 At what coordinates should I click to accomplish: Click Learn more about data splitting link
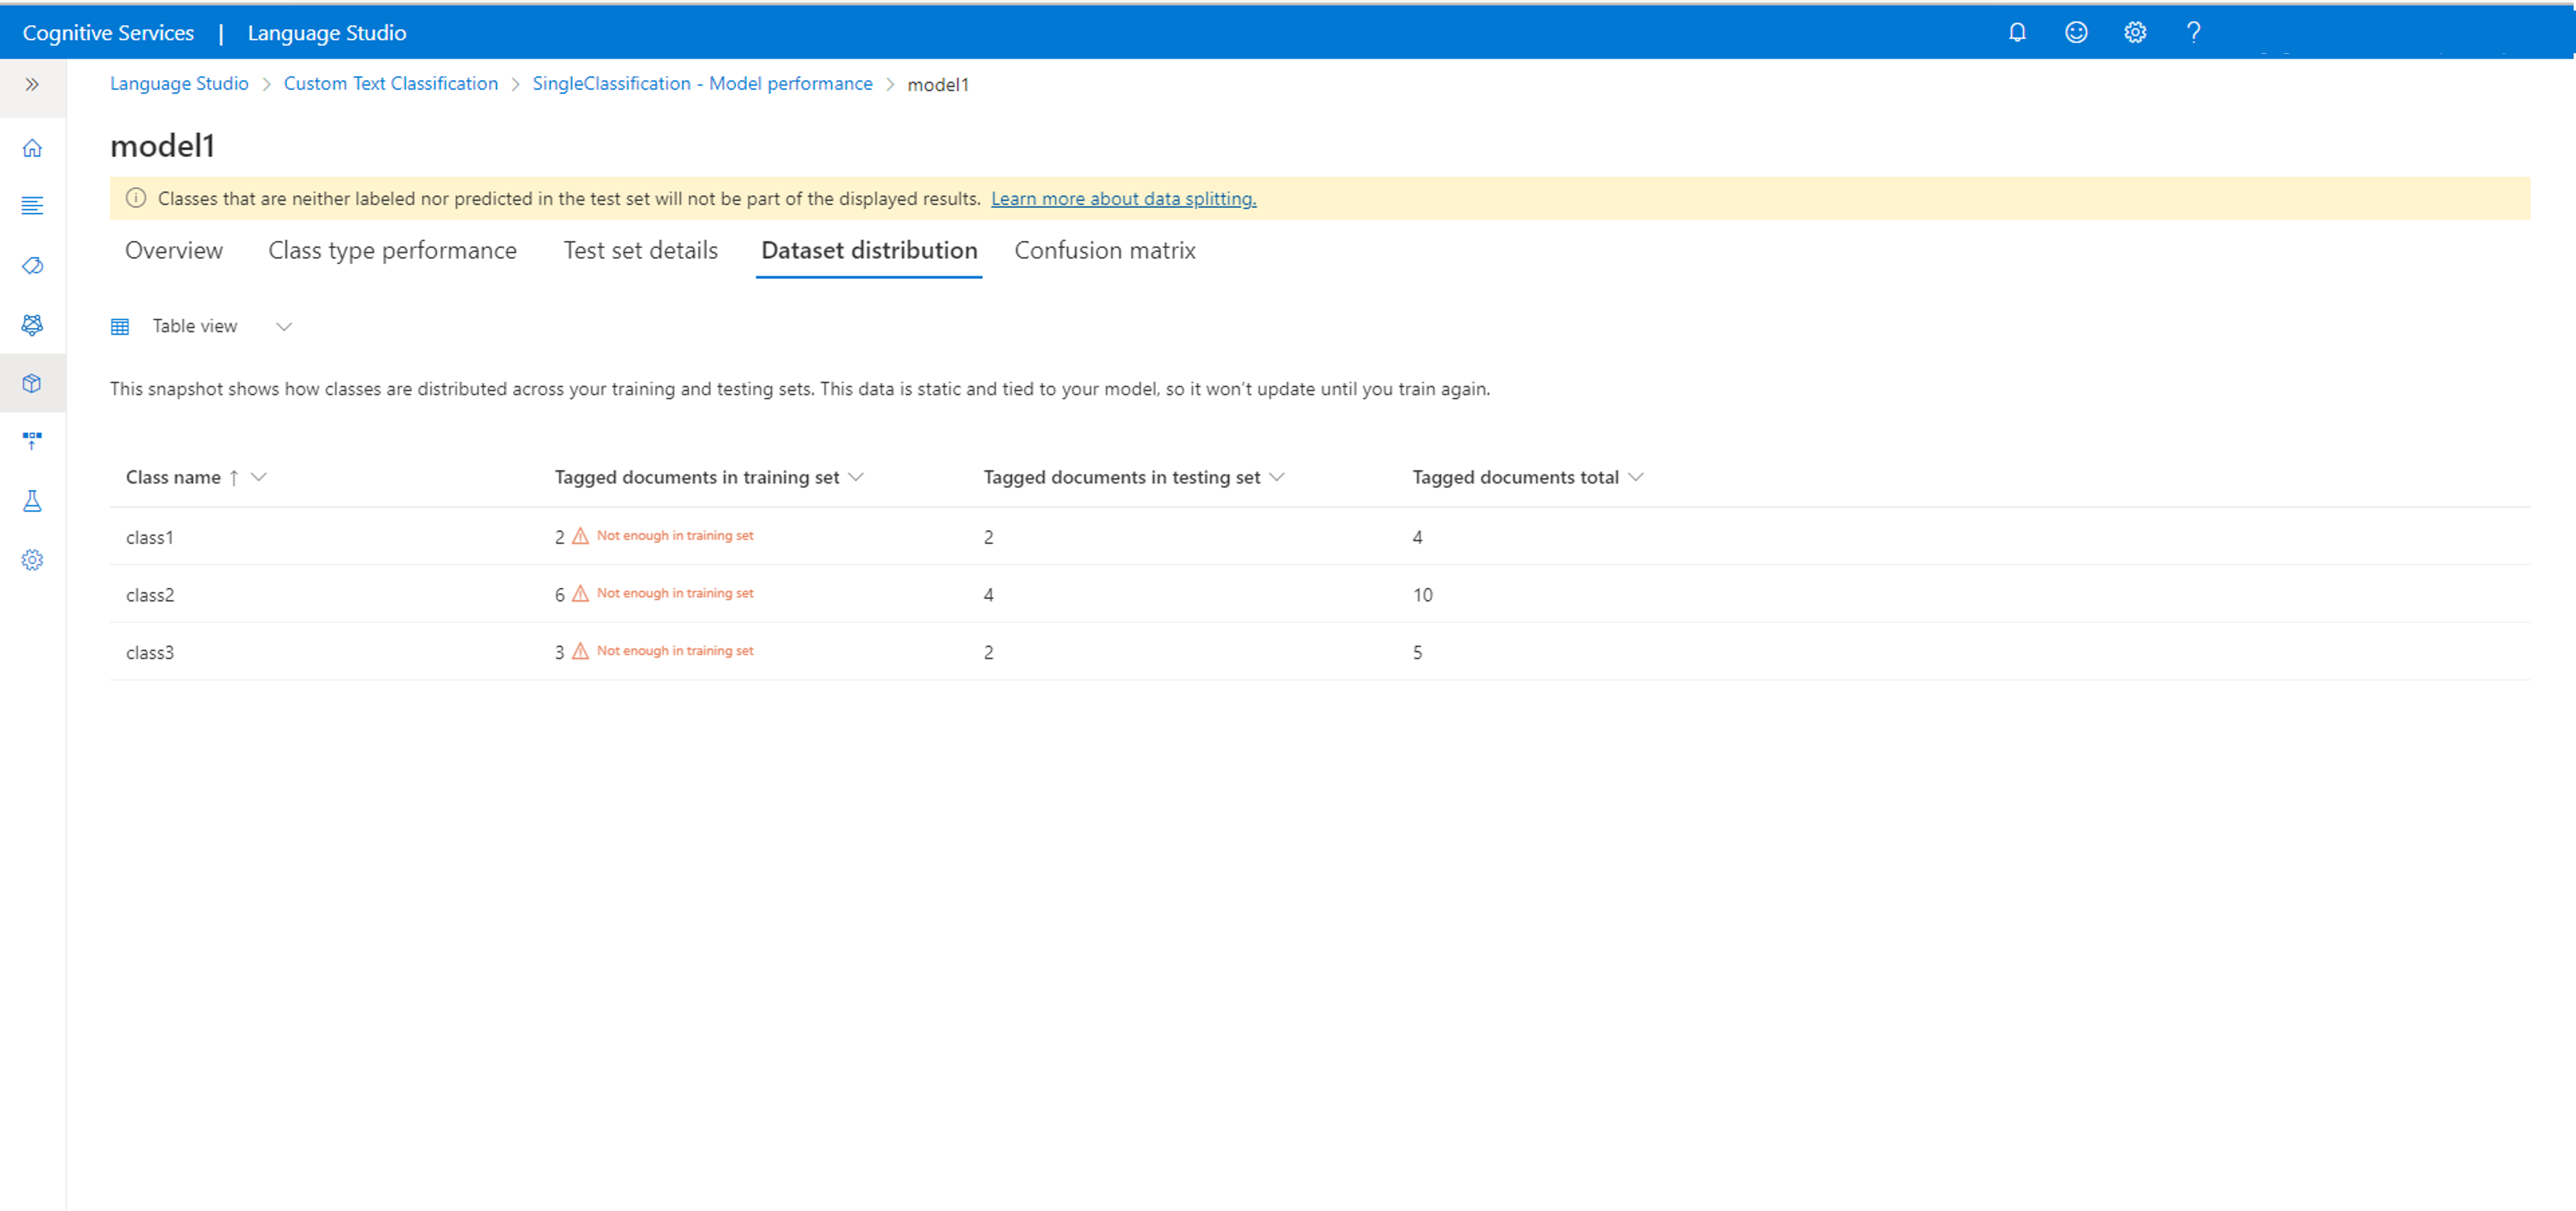[x=1123, y=199]
